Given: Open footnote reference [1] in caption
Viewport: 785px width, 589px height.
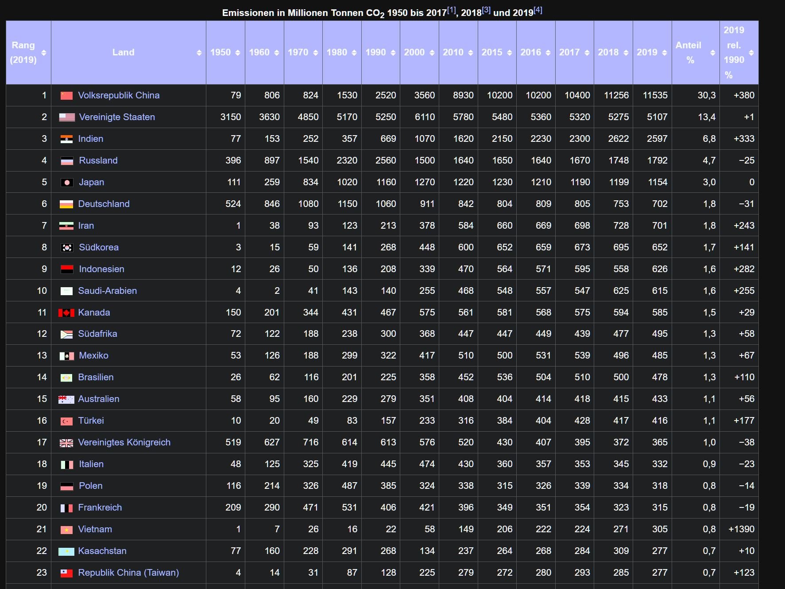Looking at the screenshot, I should click(x=451, y=10).
